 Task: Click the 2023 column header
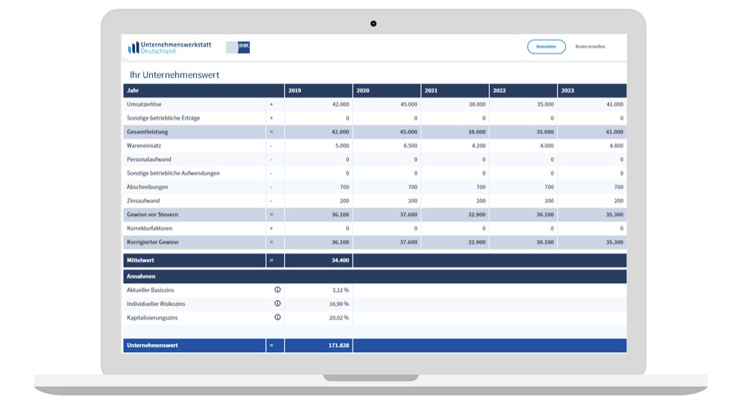[592, 91]
